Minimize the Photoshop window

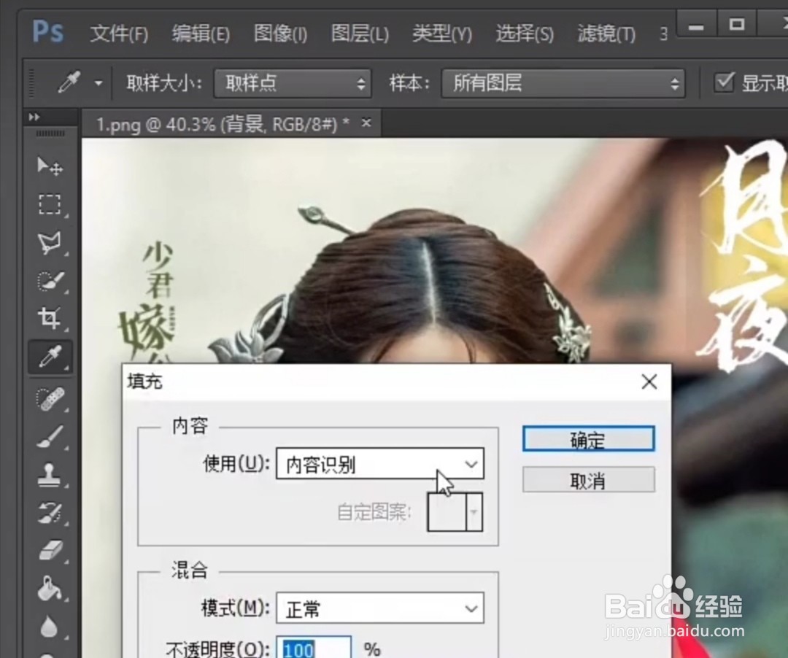pos(695,25)
